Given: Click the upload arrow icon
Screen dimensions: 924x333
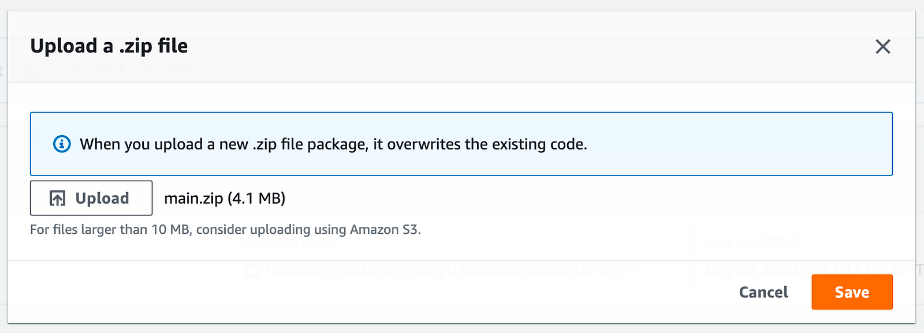Looking at the screenshot, I should click(57, 198).
